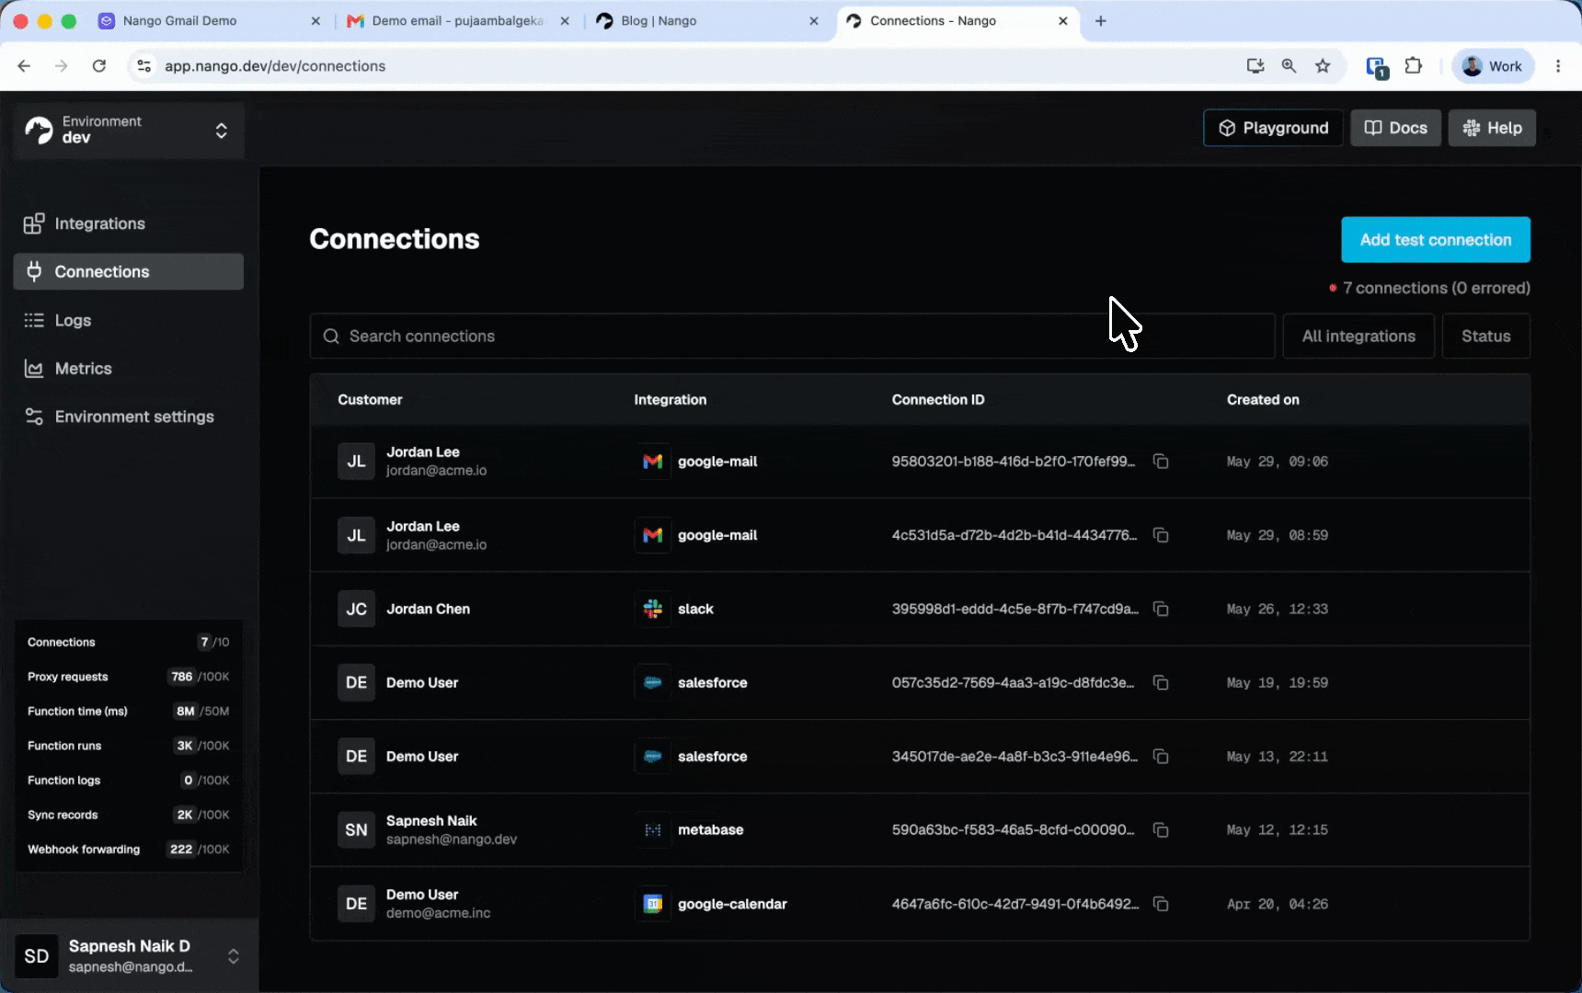Click the browser back arrow
Image resolution: width=1582 pixels, height=993 pixels.
24,66
